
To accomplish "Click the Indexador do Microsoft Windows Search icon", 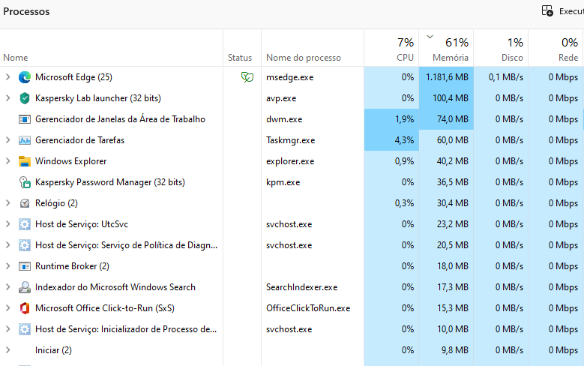I will pyautogui.click(x=25, y=287).
